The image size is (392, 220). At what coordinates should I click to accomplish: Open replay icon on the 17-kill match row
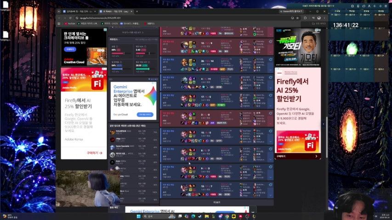coord(271,95)
